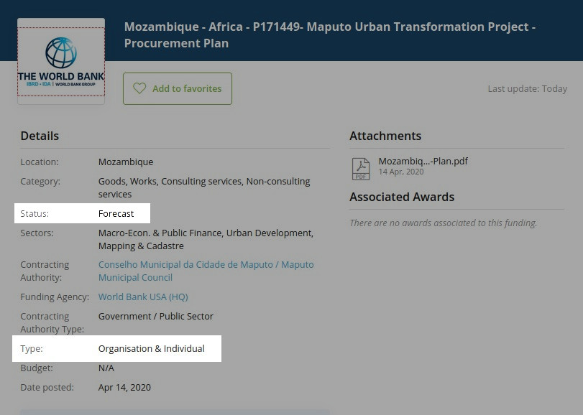Screen dimensions: 583x415
Task: Click the World Bank logo thumbnail
Action: click(61, 61)
